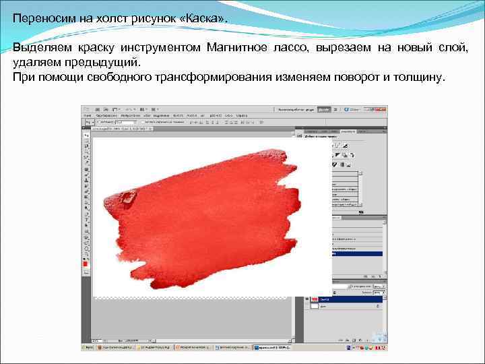This screenshot has height=364, width=485.
Task: Open the Просмотр menu
Action: pyautogui.click(x=216, y=116)
